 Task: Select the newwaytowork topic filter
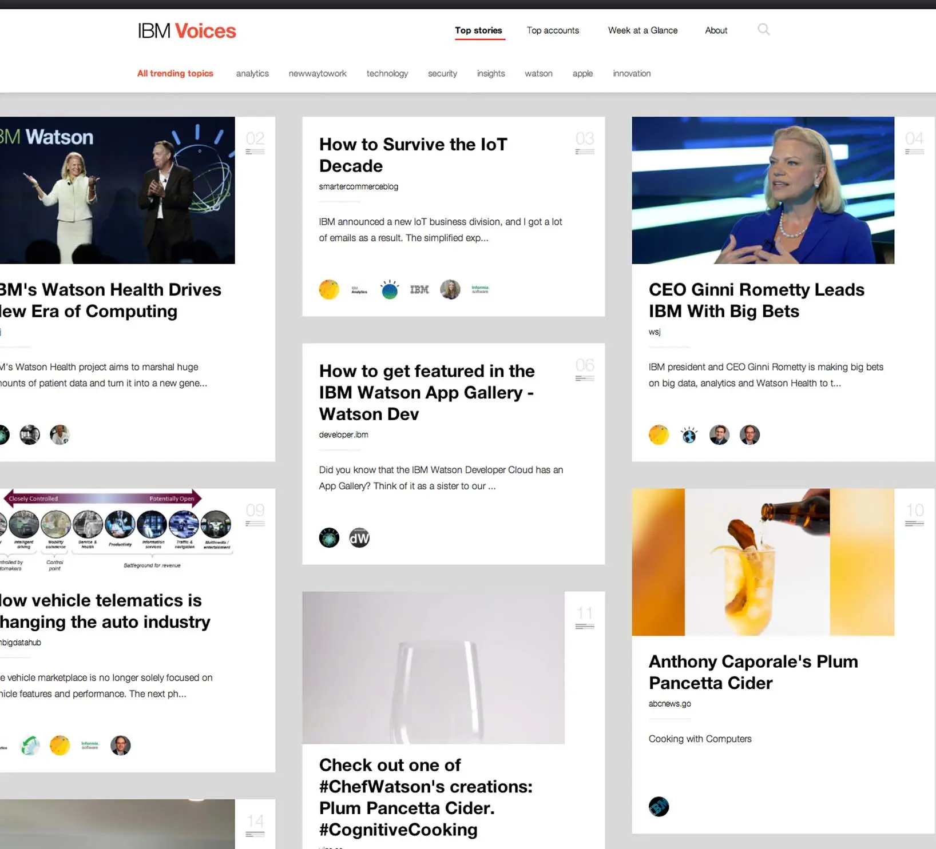coord(318,73)
